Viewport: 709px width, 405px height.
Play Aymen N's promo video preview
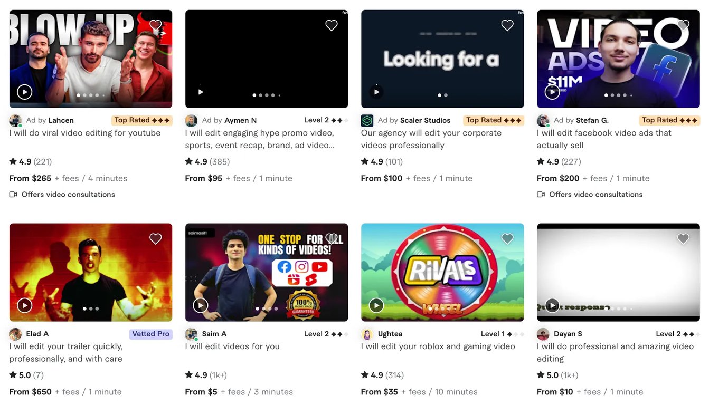click(201, 92)
